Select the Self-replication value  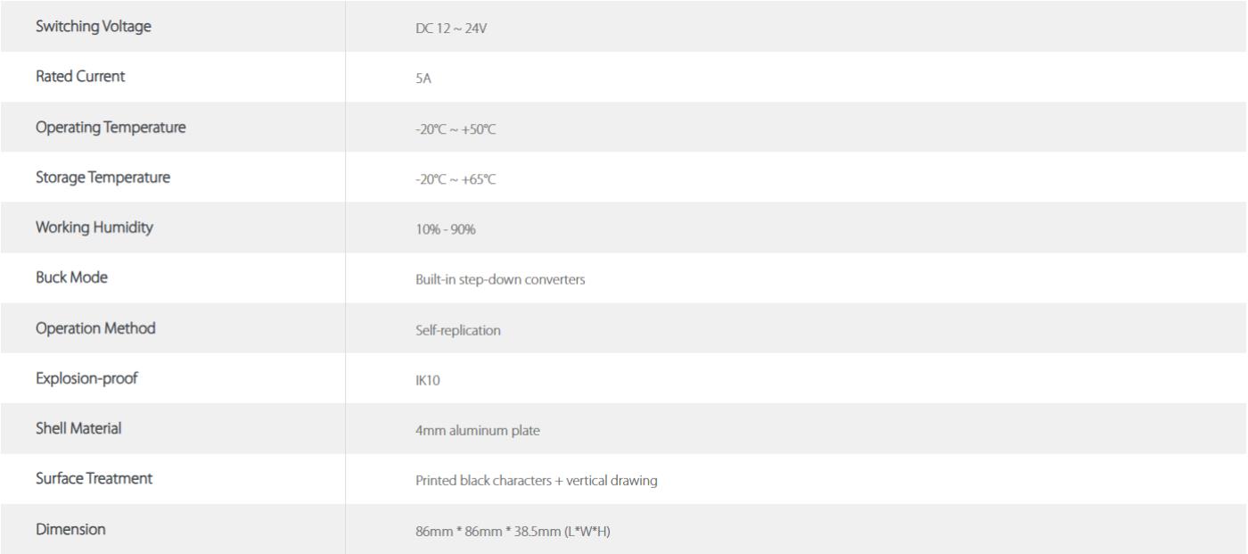[x=458, y=330]
